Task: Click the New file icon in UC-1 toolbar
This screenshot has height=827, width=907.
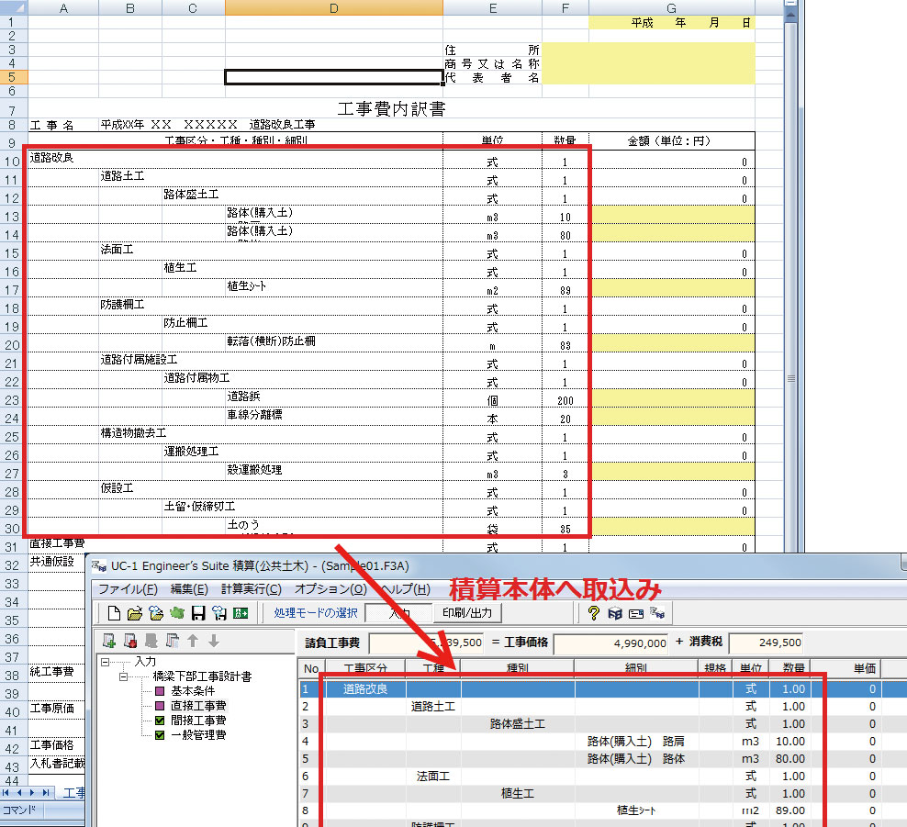Action: coord(114,613)
